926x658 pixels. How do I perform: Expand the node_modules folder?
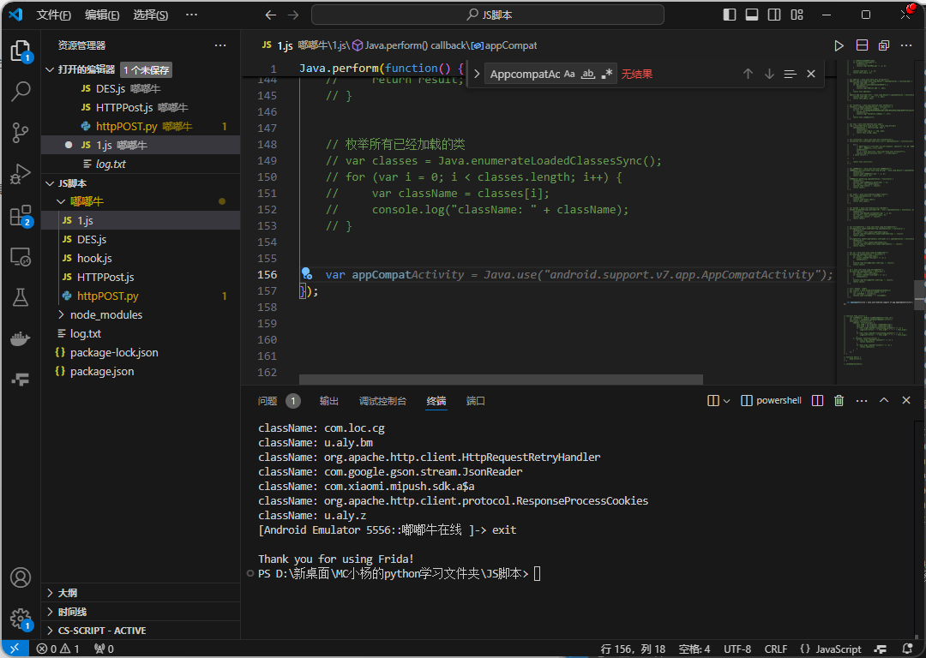106,314
